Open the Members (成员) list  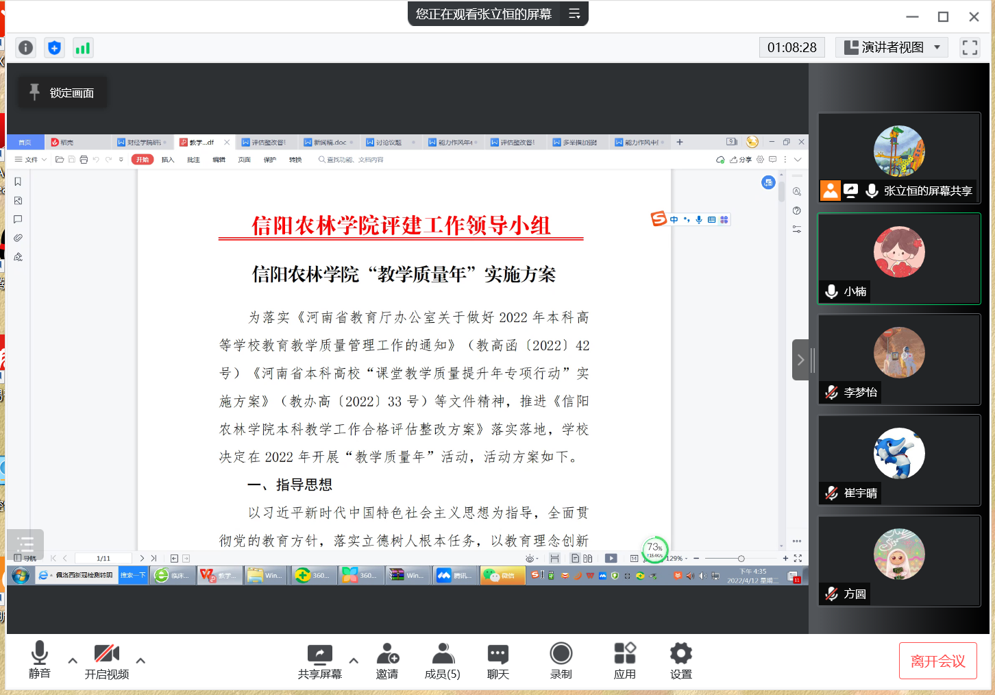(x=443, y=660)
